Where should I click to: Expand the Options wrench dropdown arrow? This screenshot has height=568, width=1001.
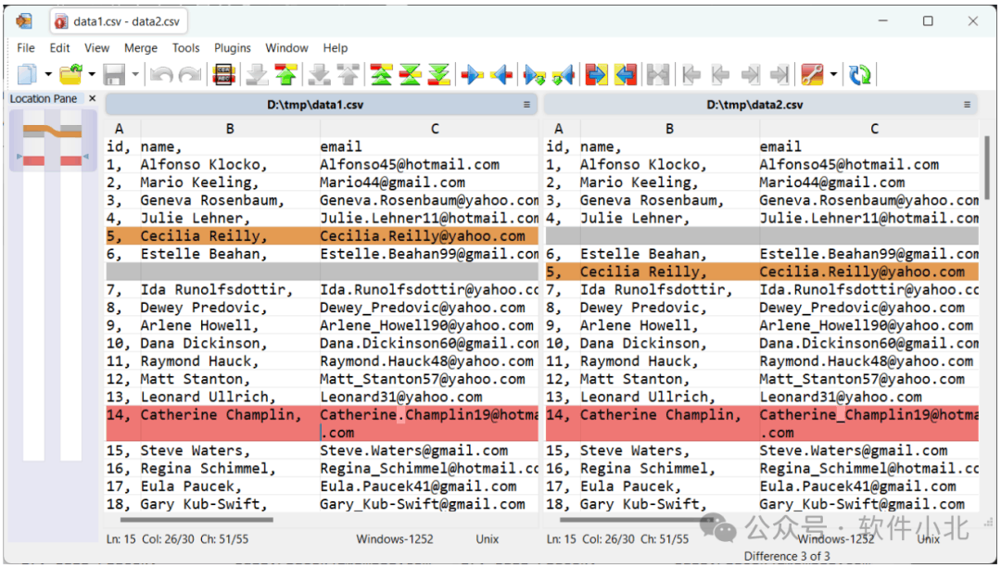(x=834, y=75)
